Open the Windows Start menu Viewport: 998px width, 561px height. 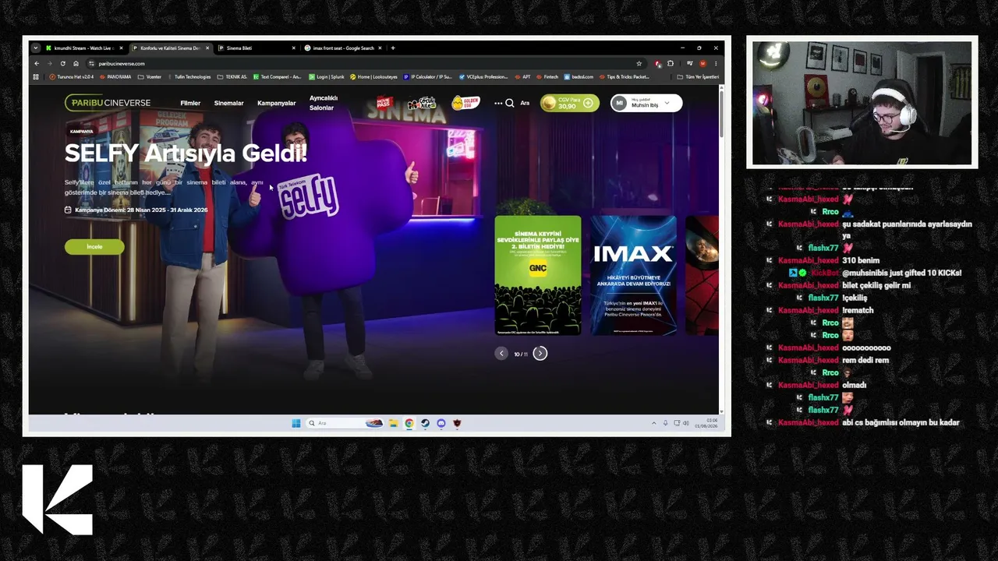tap(296, 423)
